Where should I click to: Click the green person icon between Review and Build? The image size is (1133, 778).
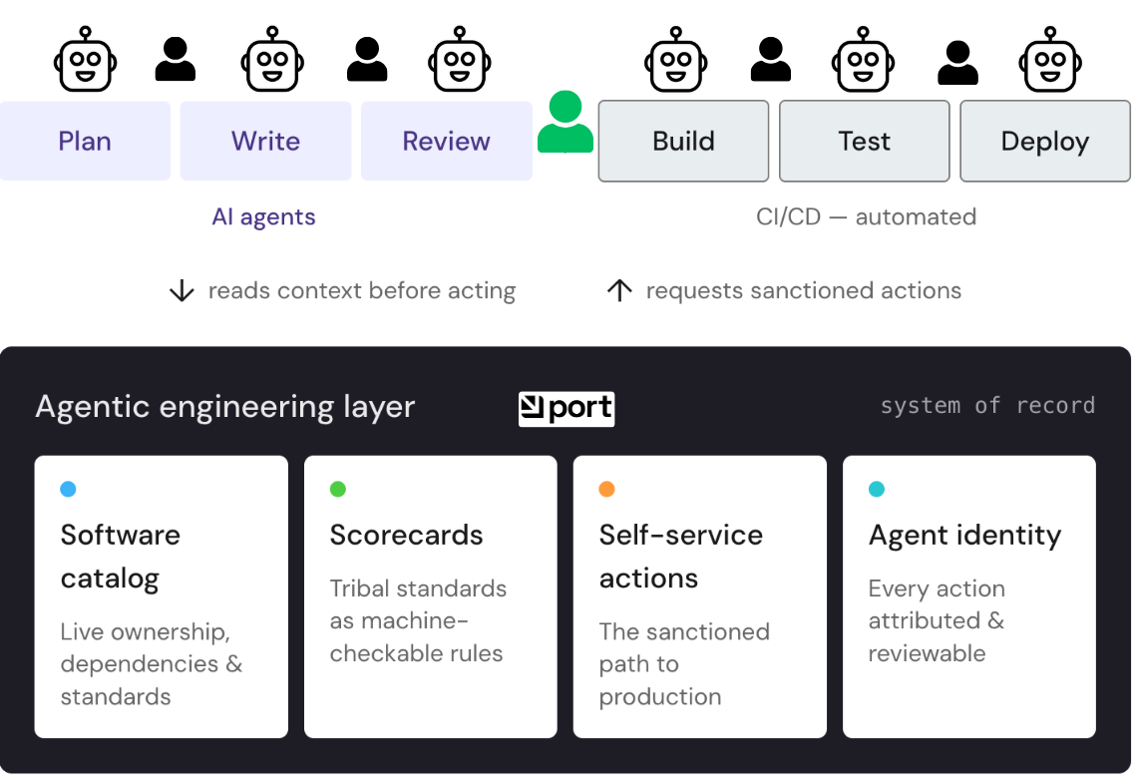coord(566,122)
